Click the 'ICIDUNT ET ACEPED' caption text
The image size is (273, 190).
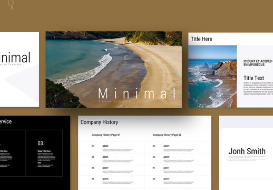[258, 63]
